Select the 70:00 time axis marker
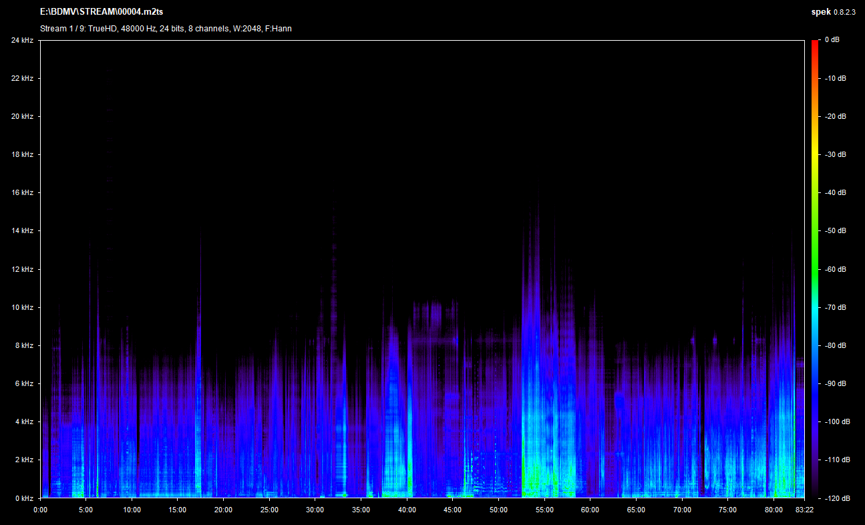 (x=682, y=510)
